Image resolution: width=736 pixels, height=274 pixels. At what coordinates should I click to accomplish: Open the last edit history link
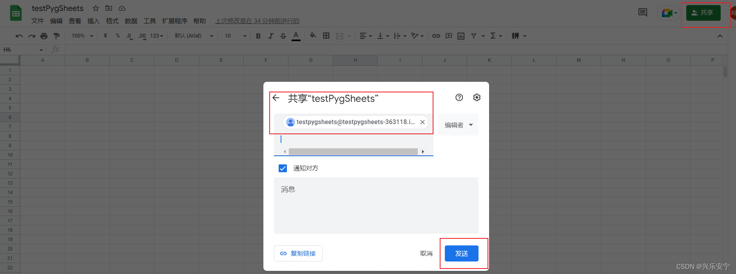tap(257, 21)
